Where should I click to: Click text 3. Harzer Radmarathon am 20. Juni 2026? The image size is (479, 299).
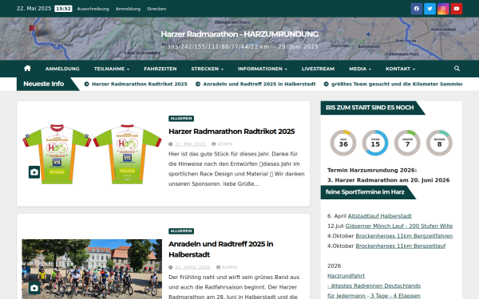tap(389, 180)
